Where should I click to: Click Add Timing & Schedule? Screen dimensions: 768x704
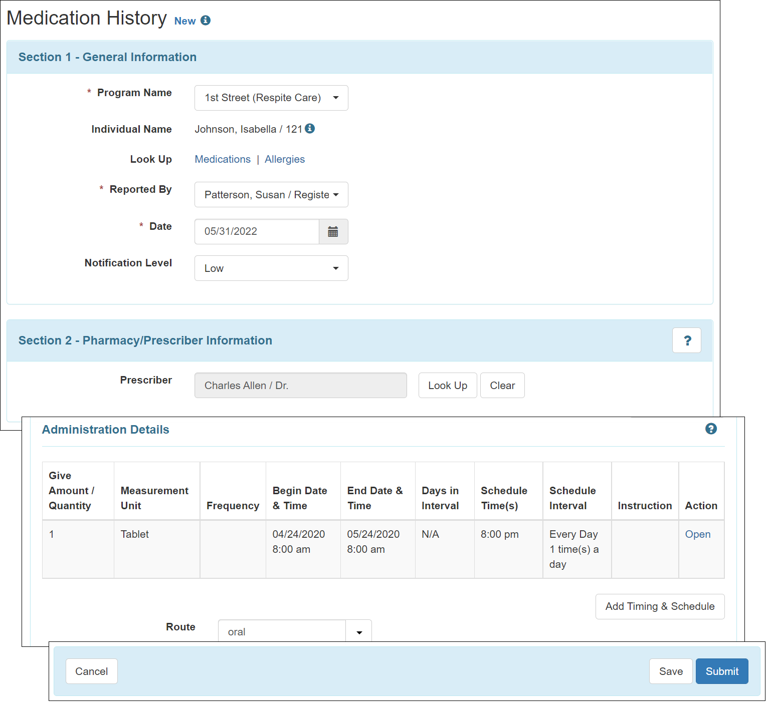point(659,606)
